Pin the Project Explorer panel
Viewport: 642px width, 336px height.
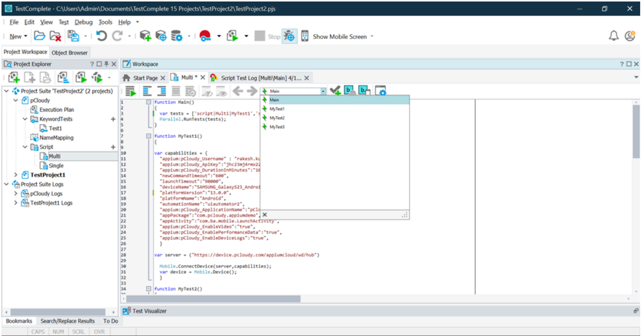coord(106,64)
